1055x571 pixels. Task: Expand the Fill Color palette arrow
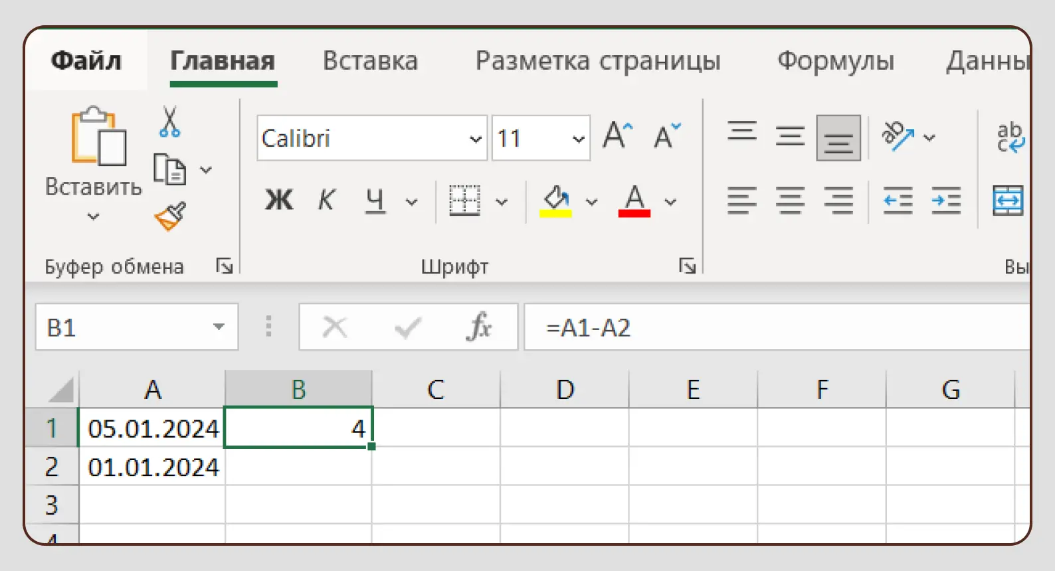[591, 201]
